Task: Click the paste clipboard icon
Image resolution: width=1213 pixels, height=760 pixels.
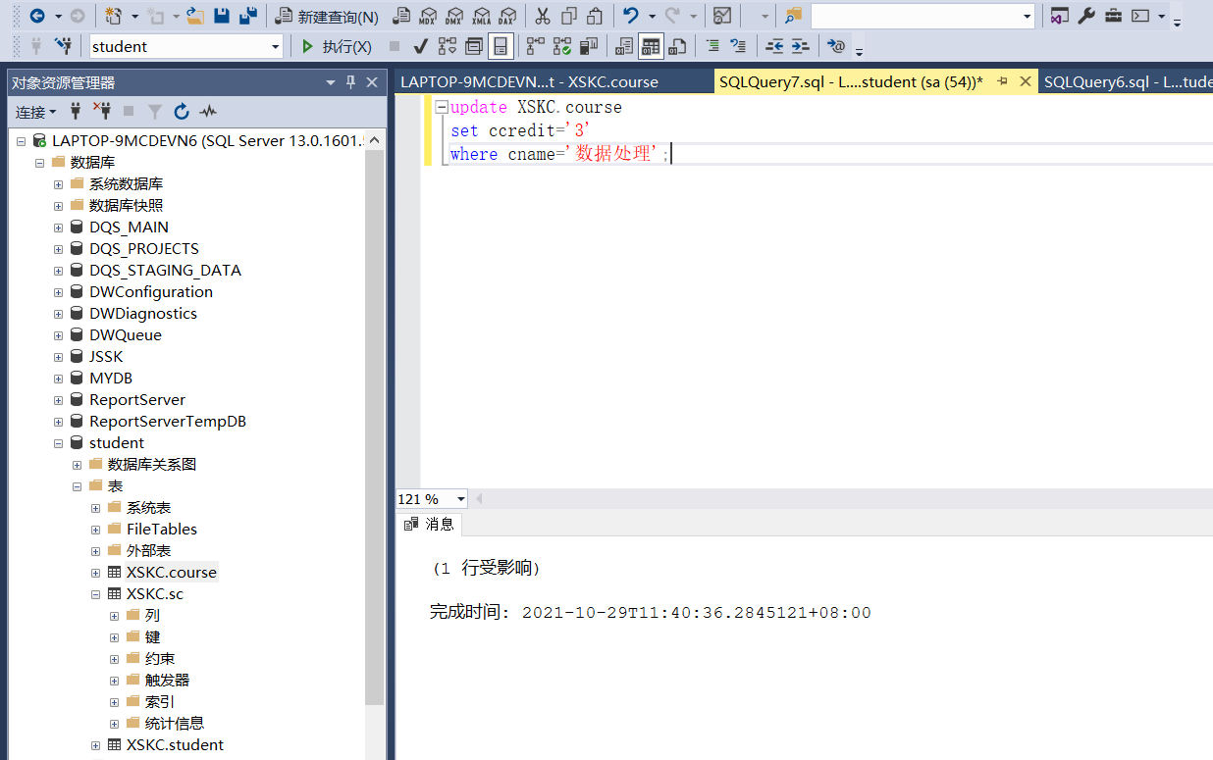Action: pos(595,16)
